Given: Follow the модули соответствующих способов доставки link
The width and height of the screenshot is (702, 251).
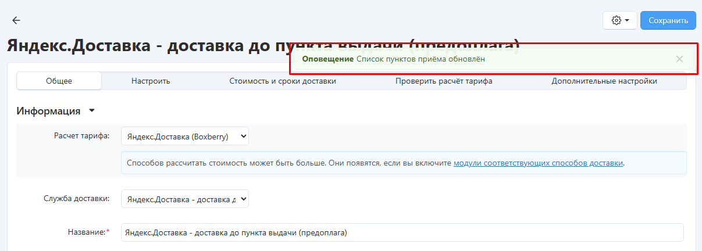Looking at the screenshot, I should tap(538, 163).
